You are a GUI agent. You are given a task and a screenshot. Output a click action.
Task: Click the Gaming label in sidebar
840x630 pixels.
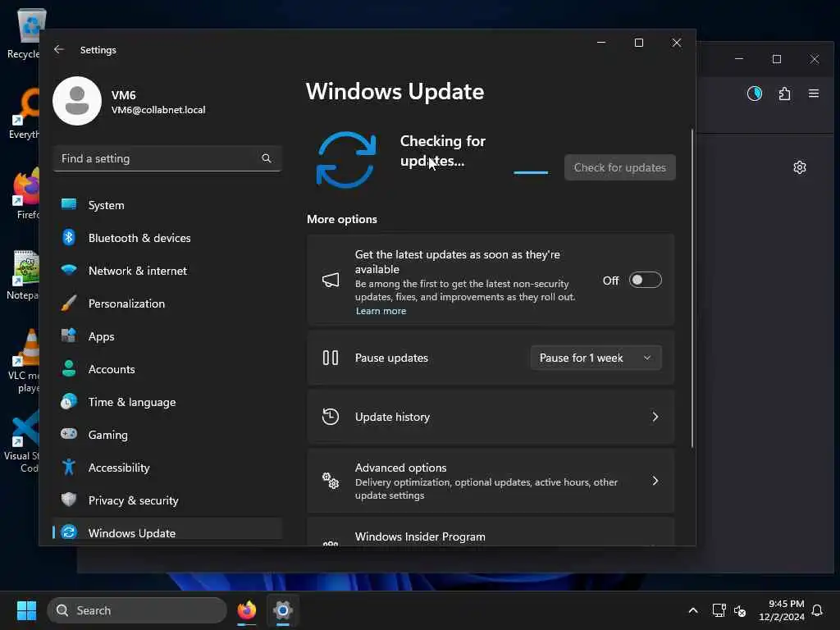coord(108,435)
